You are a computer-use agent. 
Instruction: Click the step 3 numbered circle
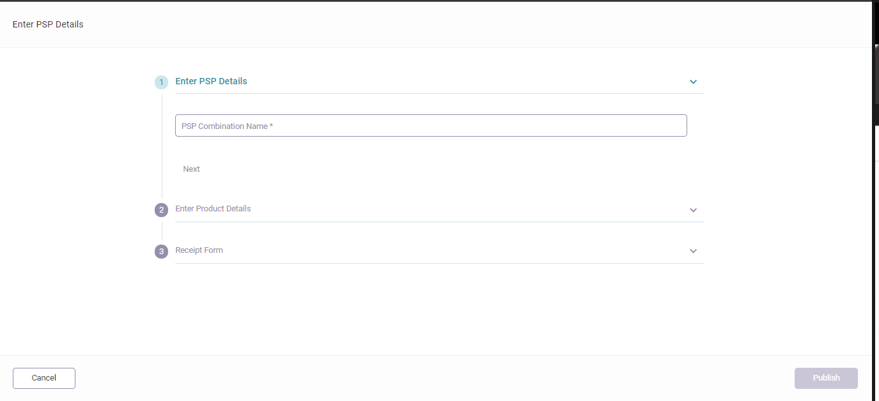[160, 251]
